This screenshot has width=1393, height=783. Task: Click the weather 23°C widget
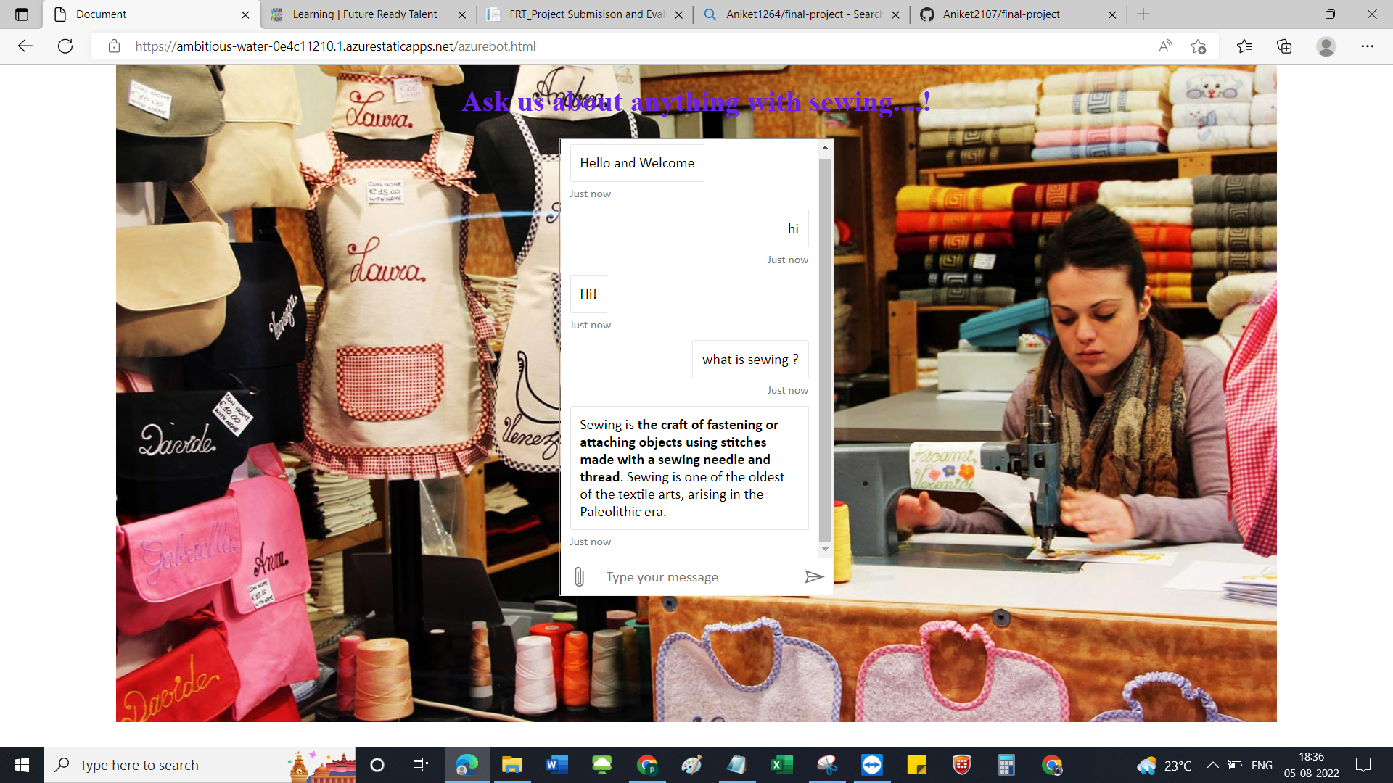click(x=1164, y=765)
